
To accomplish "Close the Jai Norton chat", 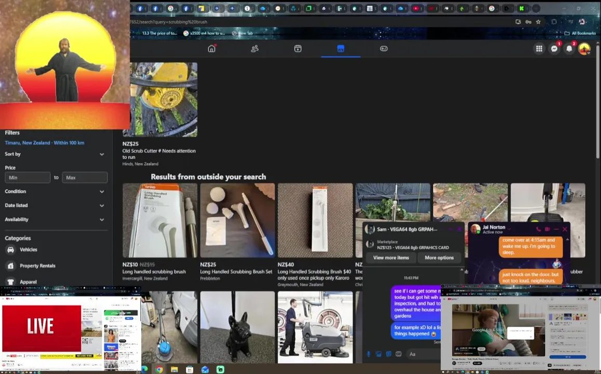I will coord(565,229).
